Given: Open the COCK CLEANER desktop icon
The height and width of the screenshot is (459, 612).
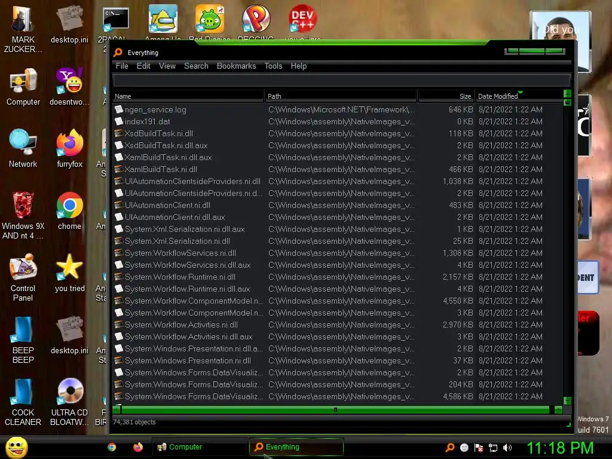Looking at the screenshot, I should [x=23, y=402].
